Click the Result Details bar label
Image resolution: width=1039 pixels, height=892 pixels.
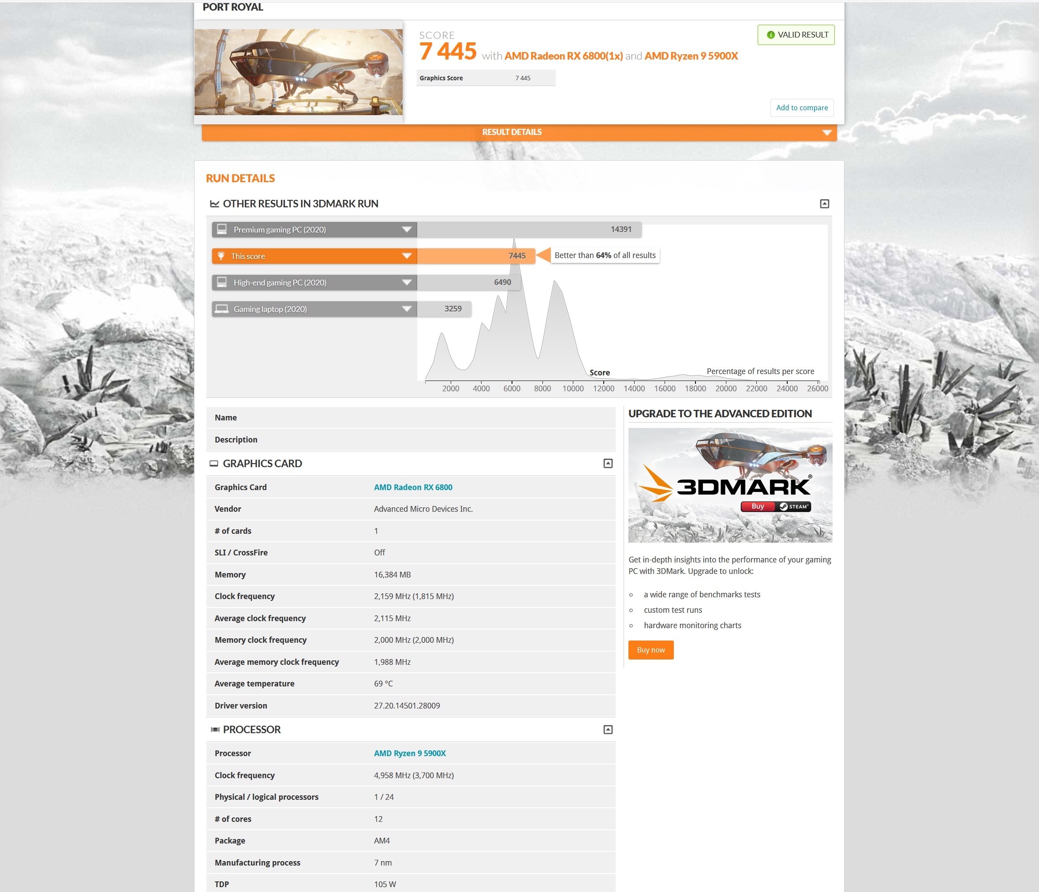click(512, 132)
